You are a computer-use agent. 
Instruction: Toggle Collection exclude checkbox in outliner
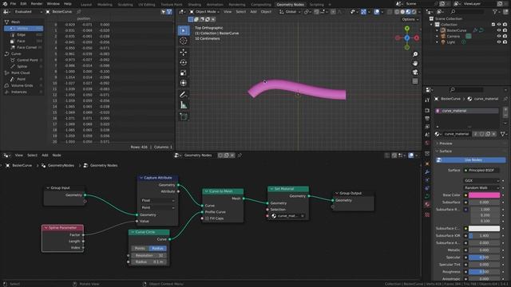click(493, 25)
